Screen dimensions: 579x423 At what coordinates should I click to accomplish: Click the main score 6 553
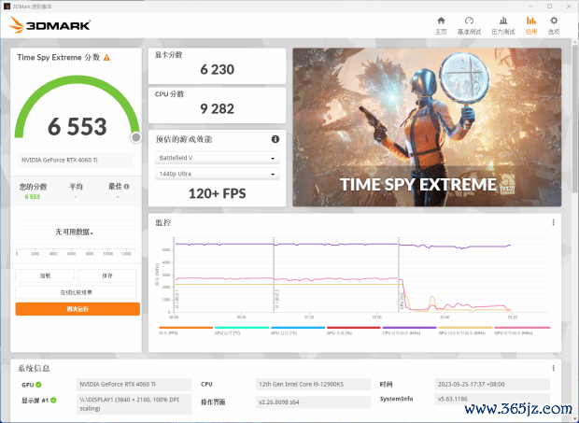coord(78,126)
